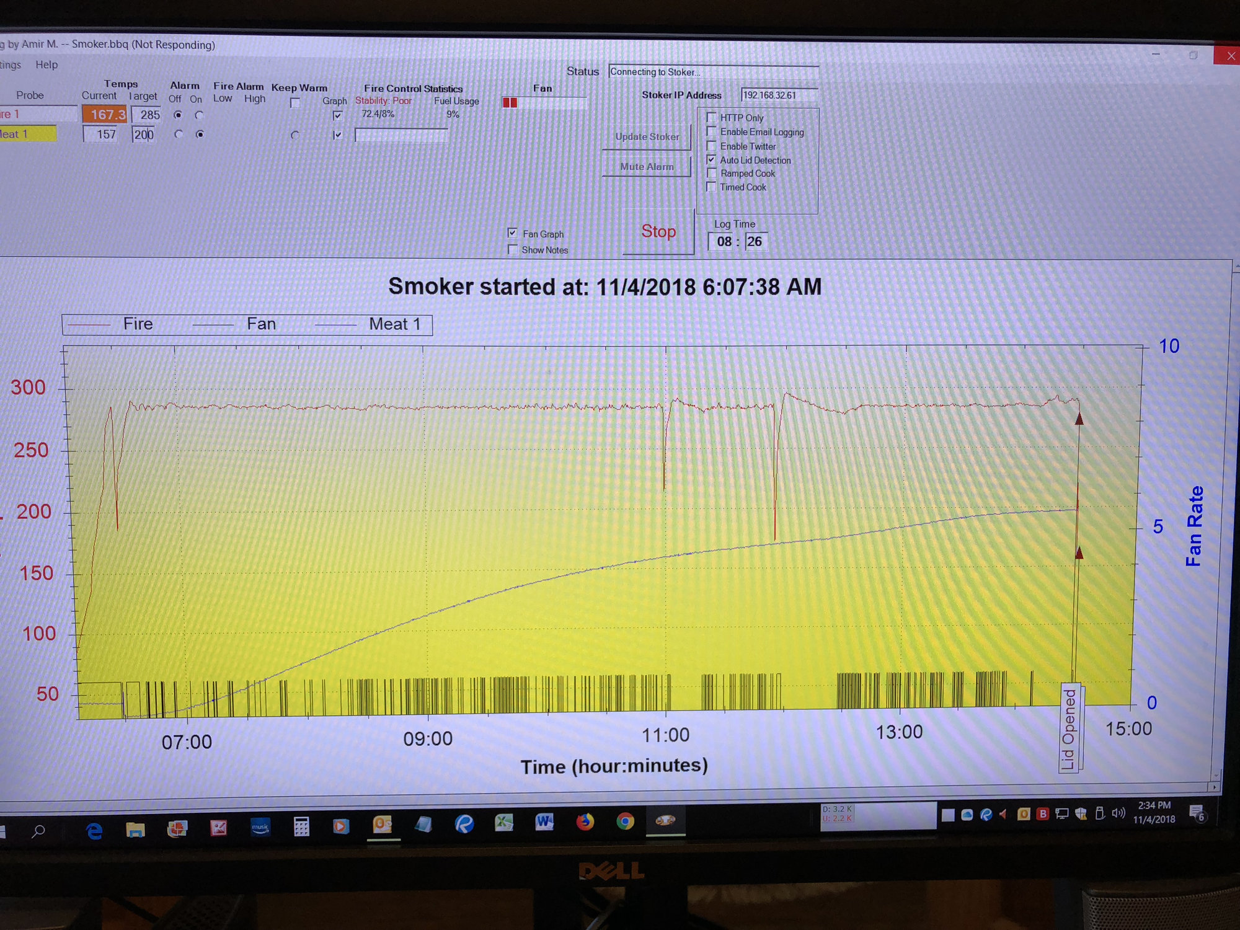The image size is (1240, 930).
Task: Open the Help menu
Action: click(46, 64)
